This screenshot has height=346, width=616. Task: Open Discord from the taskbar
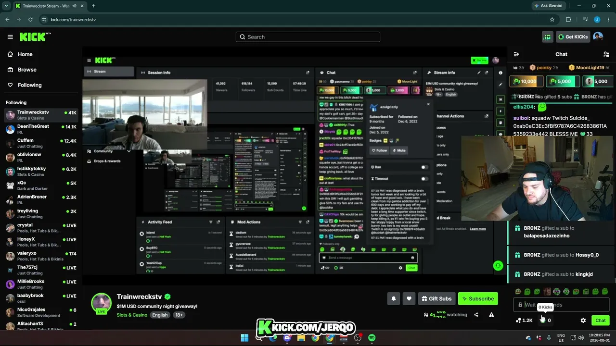pyautogui.click(x=287, y=337)
